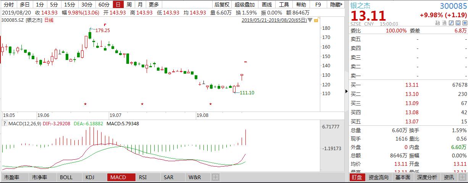Click the 通 connect marker
This screenshot has width=468, height=183.
(x=444, y=24)
